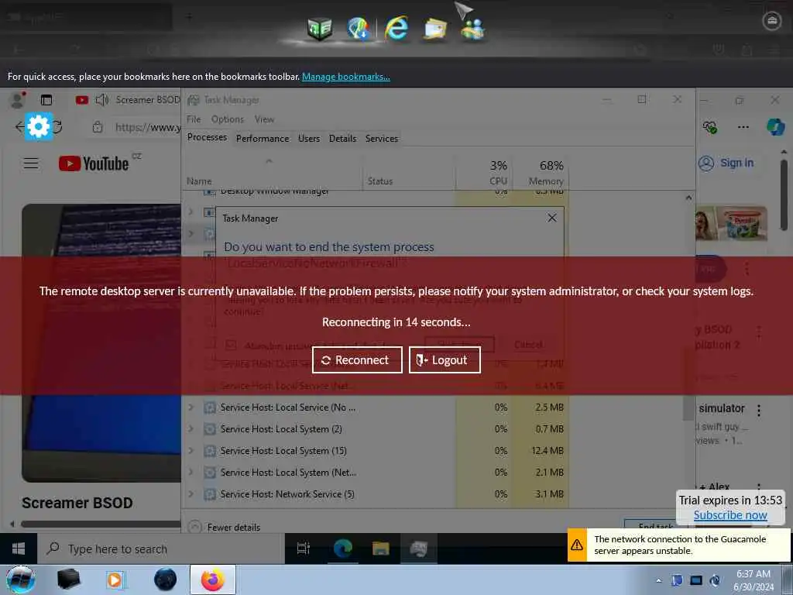Viewport: 793px width, 595px height.
Task: Expand Service Host: Local System (Net... row
Action: (191, 472)
